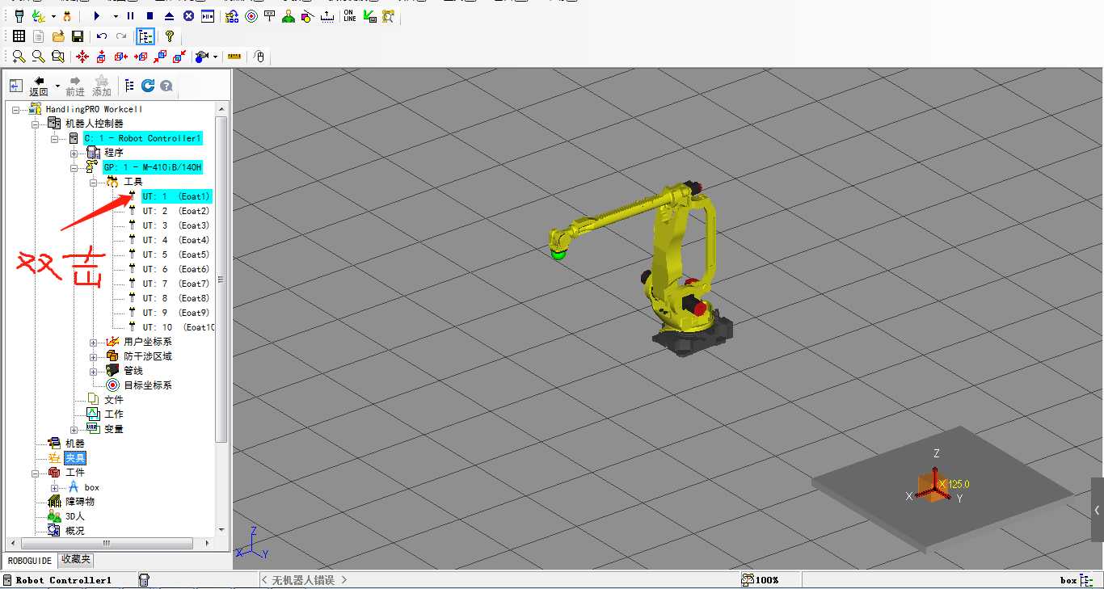Click the blue refresh icon in browser panel
The image size is (1104, 589).
coord(148,86)
